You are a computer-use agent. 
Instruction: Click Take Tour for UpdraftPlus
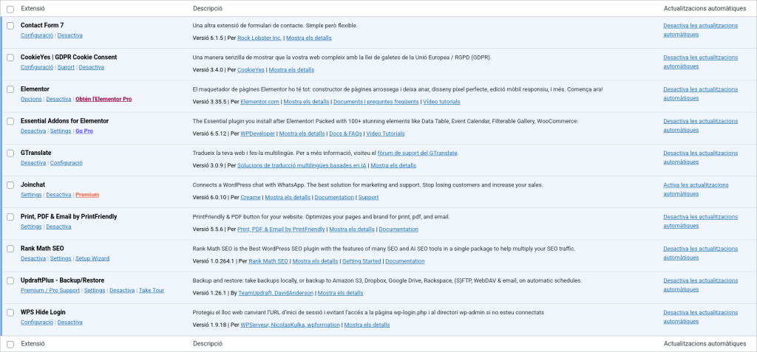pyautogui.click(x=152, y=290)
